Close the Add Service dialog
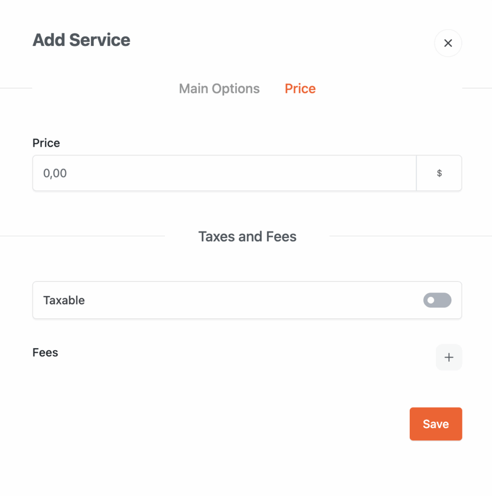The height and width of the screenshot is (496, 492). 448,43
